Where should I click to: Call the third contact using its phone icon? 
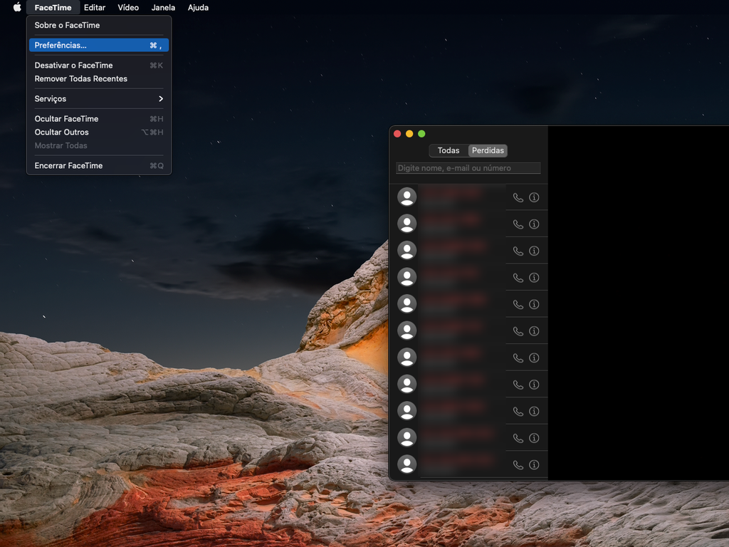[518, 251]
